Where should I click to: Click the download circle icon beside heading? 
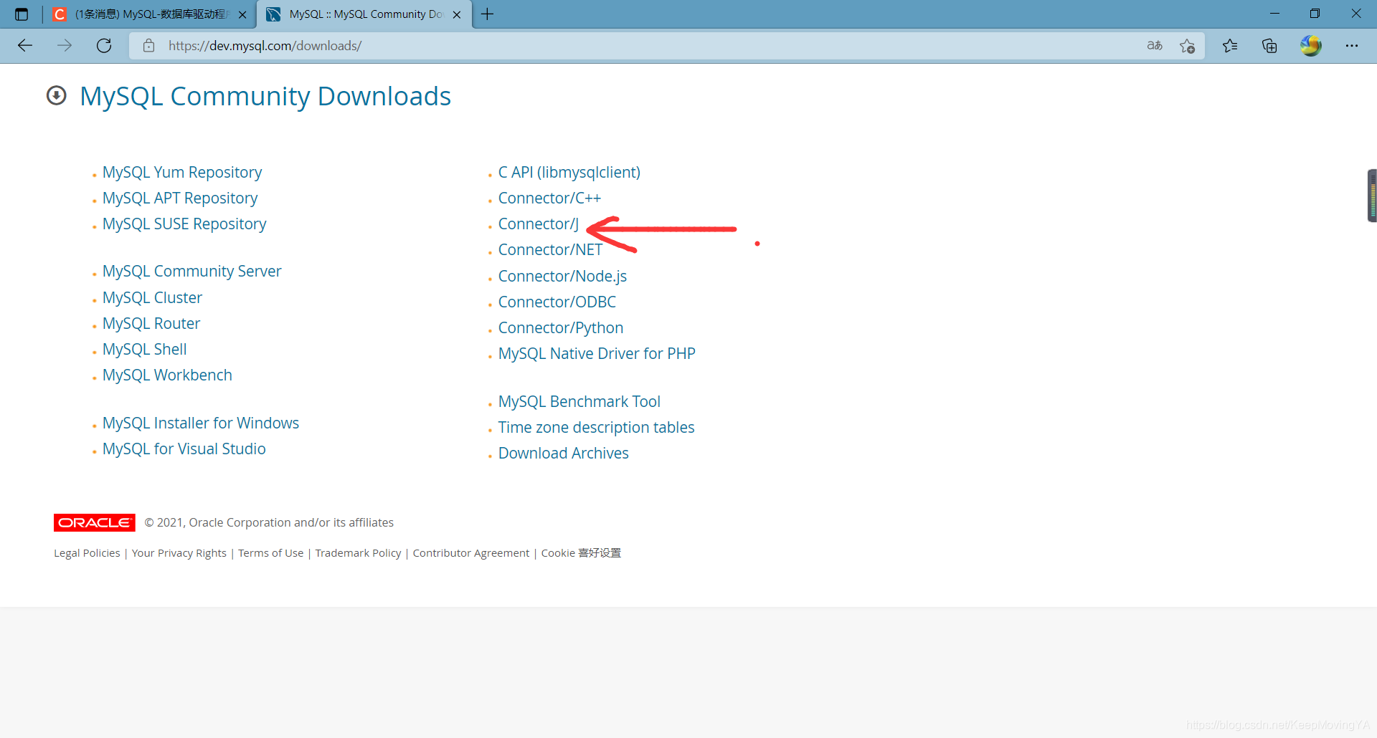point(57,95)
